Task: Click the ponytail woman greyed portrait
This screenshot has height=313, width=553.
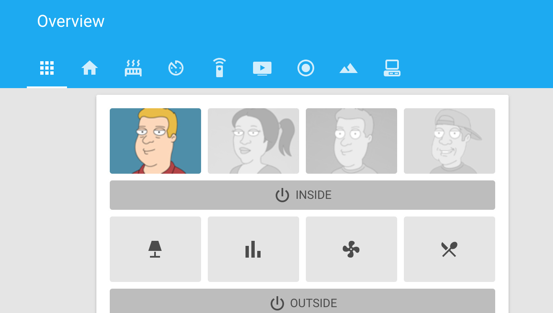Action: coord(253,141)
